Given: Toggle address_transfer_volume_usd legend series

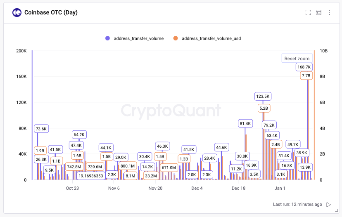Looking at the screenshot, I should point(211,38).
